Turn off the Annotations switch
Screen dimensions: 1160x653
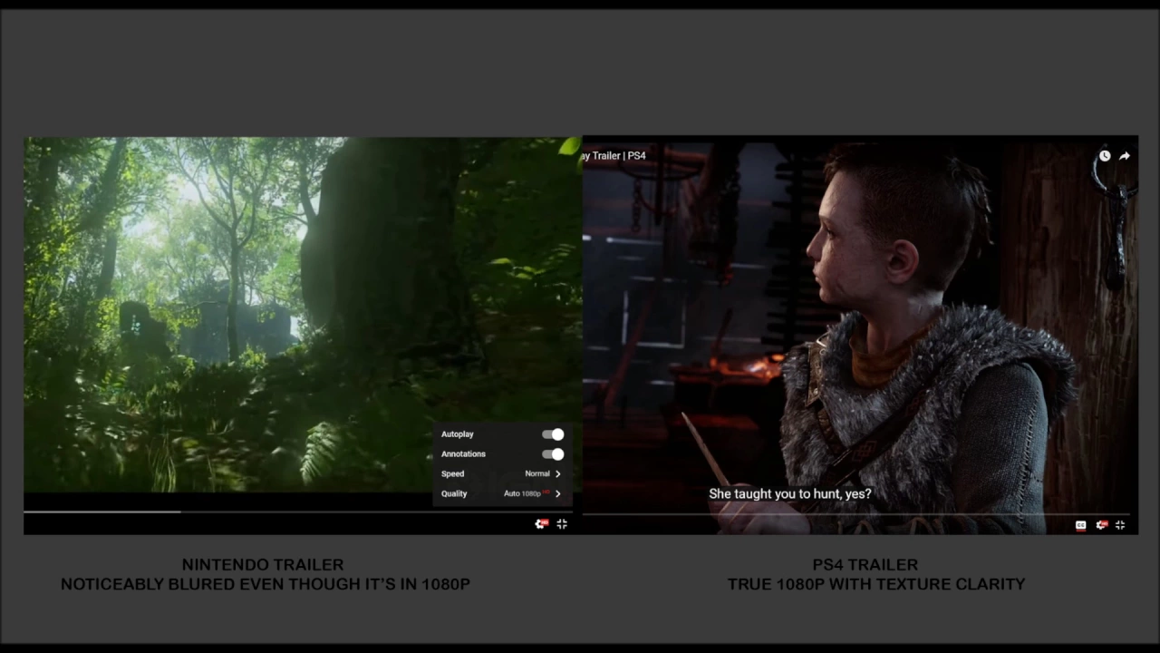(x=553, y=454)
